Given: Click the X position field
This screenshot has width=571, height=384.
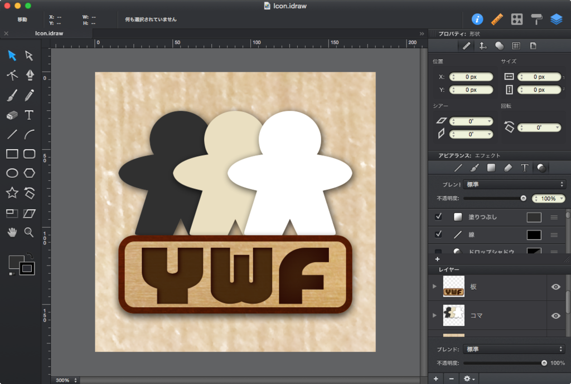Looking at the screenshot, I should click(471, 77).
